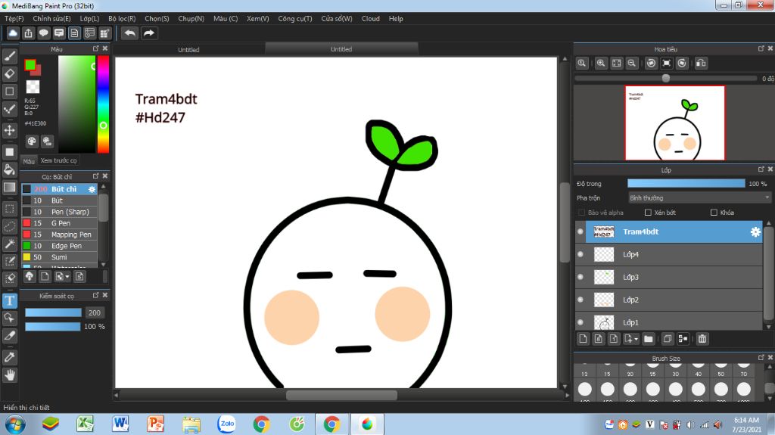775x435 pixels.
Task: Select the rectangular Select tool
Action: 9,208
